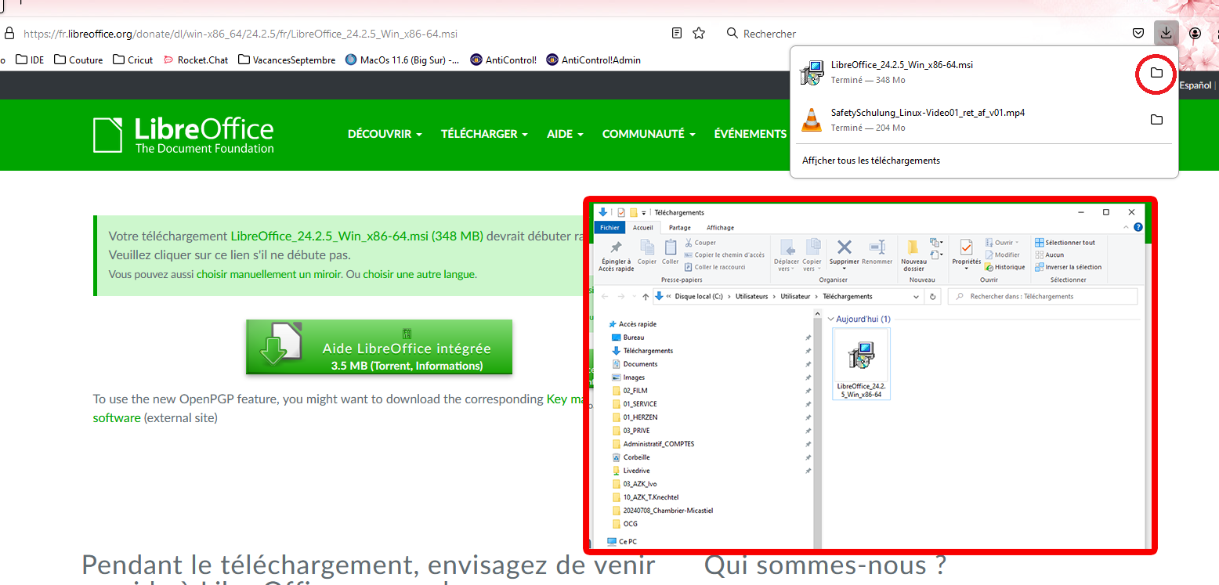Open Cricut bookmark folder
This screenshot has width=1219, height=585.
tap(132, 60)
